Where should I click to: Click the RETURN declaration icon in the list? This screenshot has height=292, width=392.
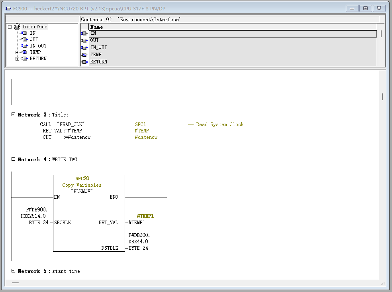click(84, 61)
